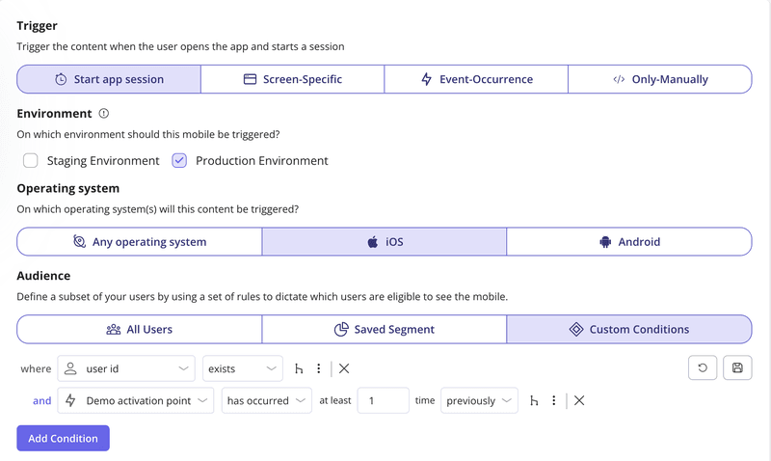The height and width of the screenshot is (461, 771).
Task: Enable the Staging Environment checkbox
Action: coord(31,161)
